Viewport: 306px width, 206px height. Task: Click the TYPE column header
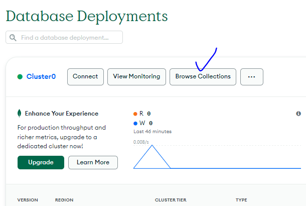[241, 200]
